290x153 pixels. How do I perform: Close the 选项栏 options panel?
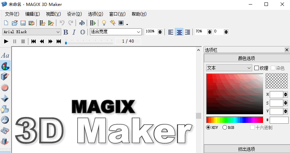(287, 50)
